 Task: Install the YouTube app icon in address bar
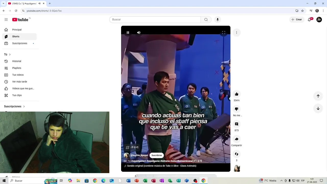pos(297,11)
